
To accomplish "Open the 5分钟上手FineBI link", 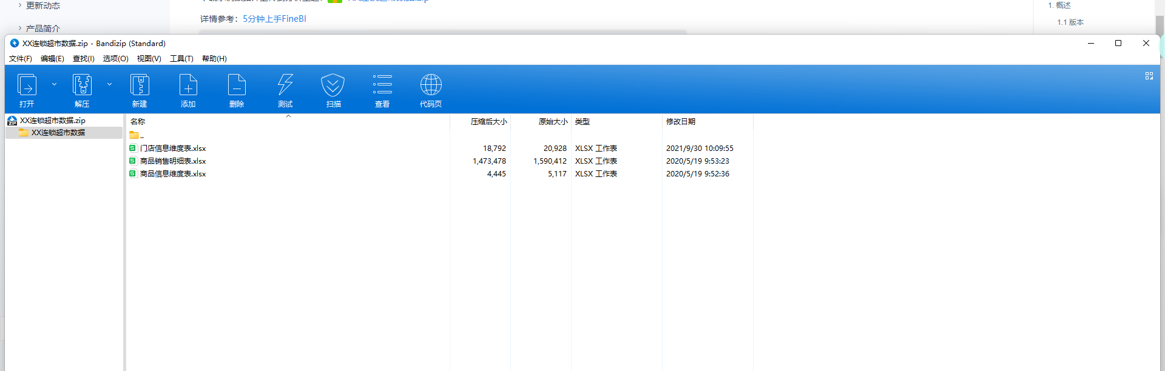I will coord(274,19).
